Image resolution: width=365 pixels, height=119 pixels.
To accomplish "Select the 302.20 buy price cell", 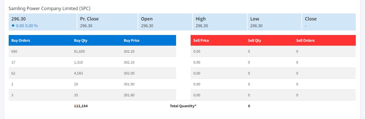I will click(129, 52).
